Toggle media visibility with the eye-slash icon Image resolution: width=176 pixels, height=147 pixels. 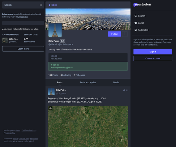[51, 108]
